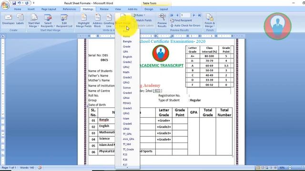
Task: Open the View ribbon tab
Action: 118,9
